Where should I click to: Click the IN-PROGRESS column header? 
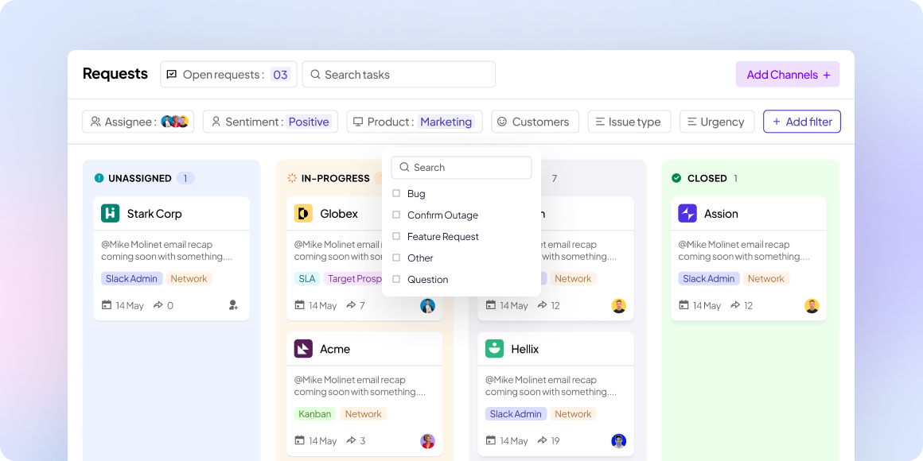[336, 178]
